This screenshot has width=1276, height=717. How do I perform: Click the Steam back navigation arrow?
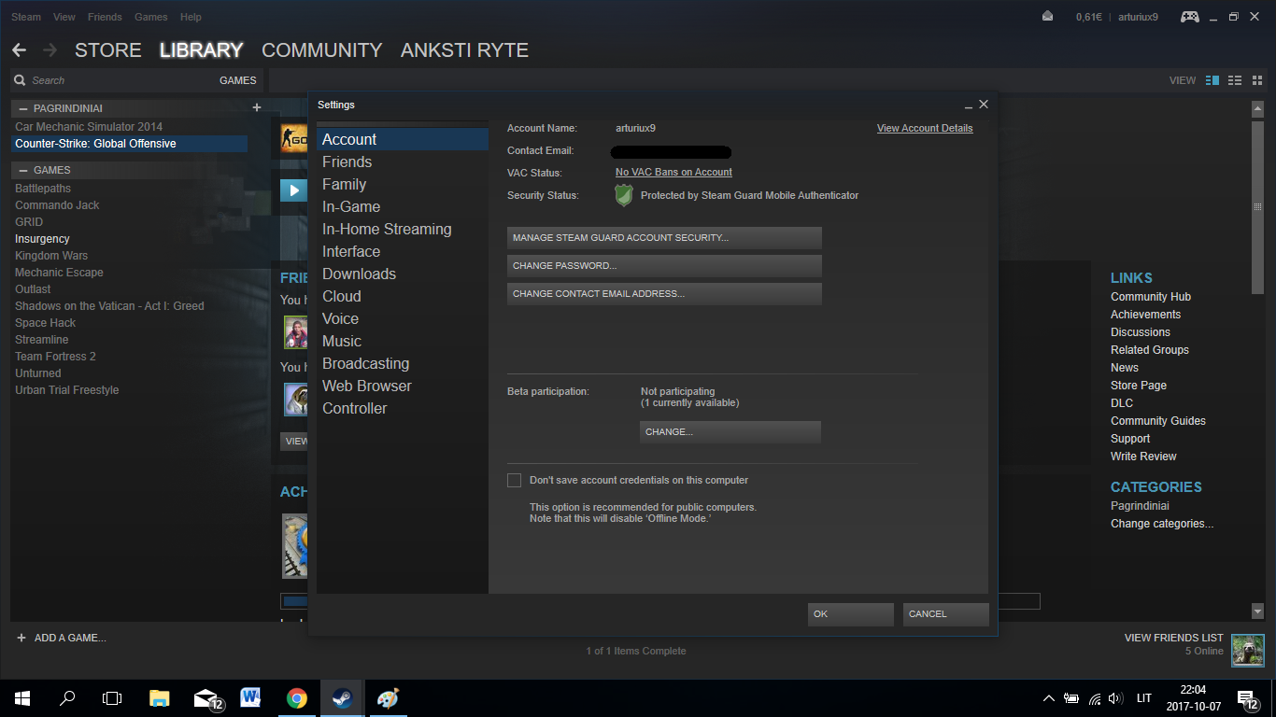(x=19, y=49)
